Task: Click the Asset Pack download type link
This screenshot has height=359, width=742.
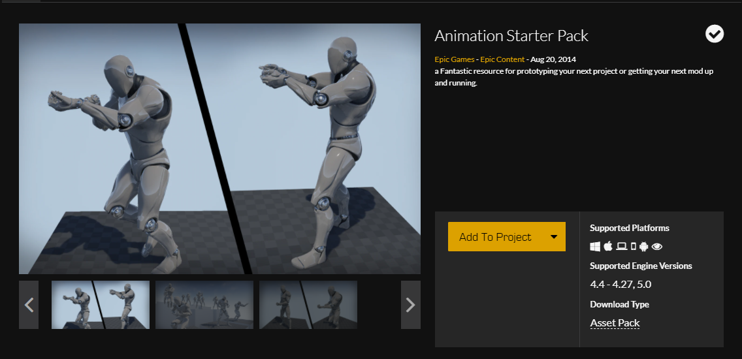Action: pos(615,324)
